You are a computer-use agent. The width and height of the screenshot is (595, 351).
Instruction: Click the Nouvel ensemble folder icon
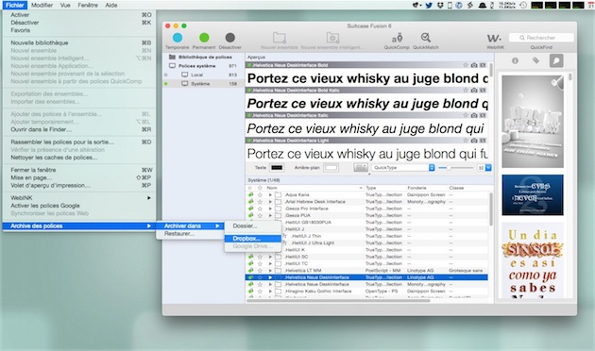click(280, 38)
